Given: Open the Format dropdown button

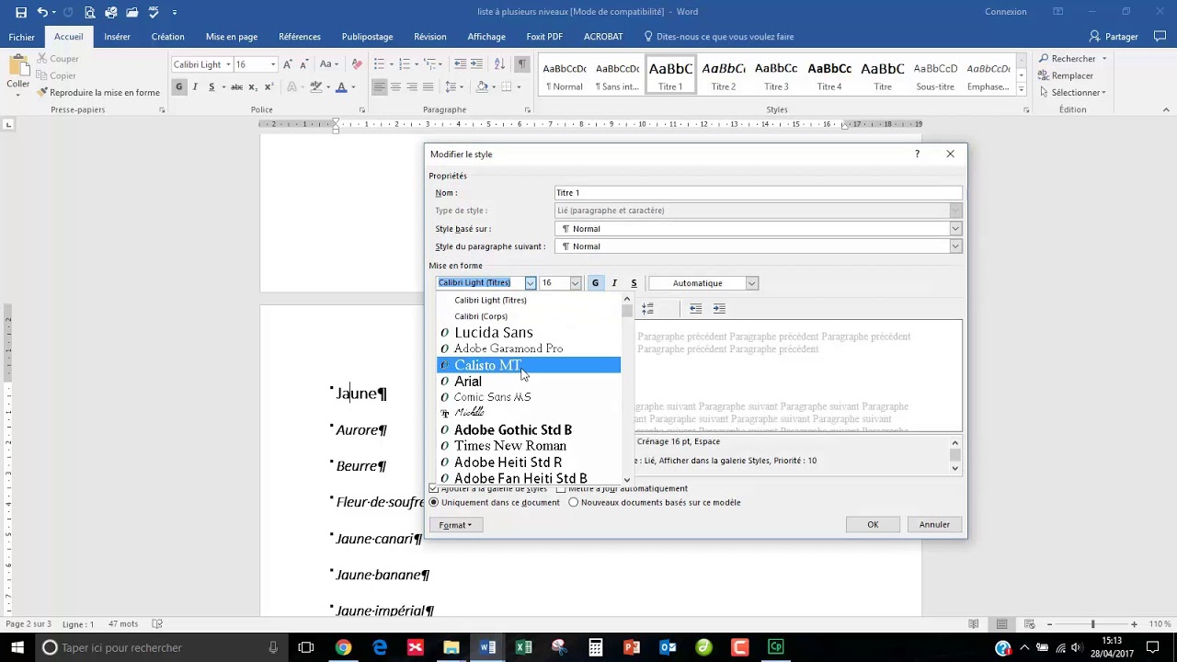Looking at the screenshot, I should click(x=455, y=525).
